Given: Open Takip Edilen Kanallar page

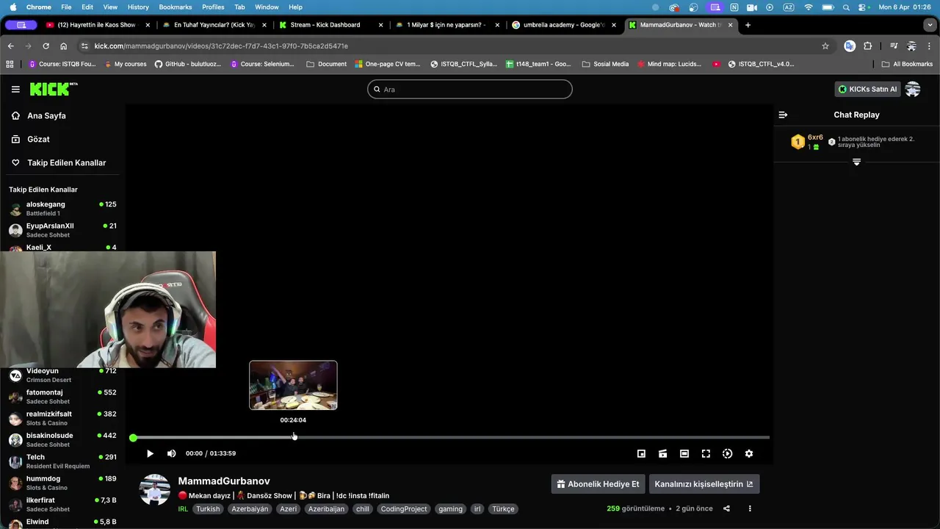Looking at the screenshot, I should click(66, 162).
